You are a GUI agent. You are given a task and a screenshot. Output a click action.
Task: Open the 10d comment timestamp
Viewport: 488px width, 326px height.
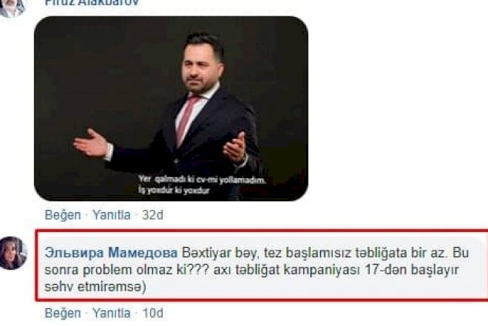pyautogui.click(x=153, y=313)
